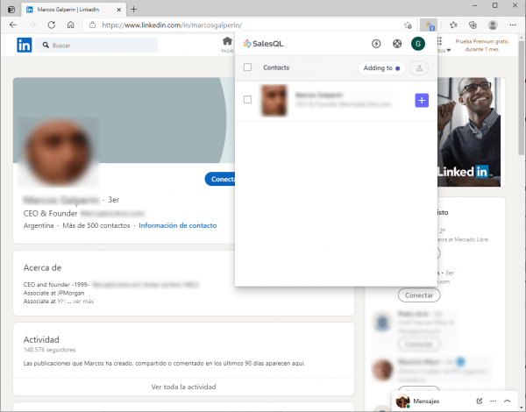Click the contact photo in SalesQL

(x=274, y=100)
